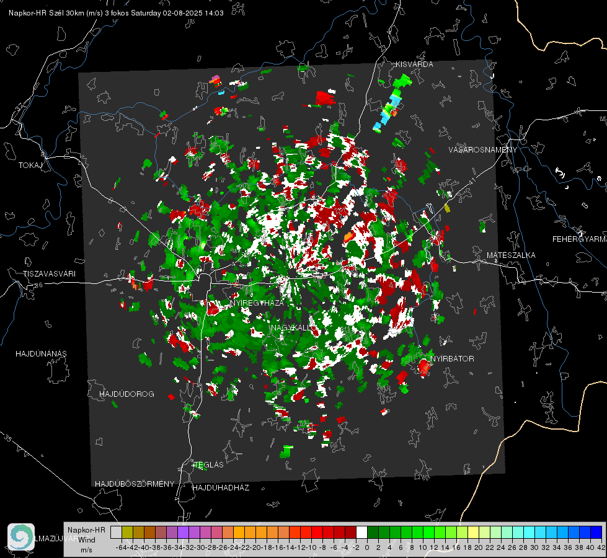This screenshot has width=607, height=558.
Task: Click the HAJDÚBÖSZÖRMÉNY label
Action: point(135,484)
